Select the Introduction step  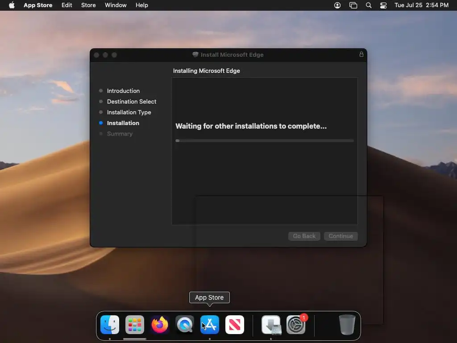point(123,91)
